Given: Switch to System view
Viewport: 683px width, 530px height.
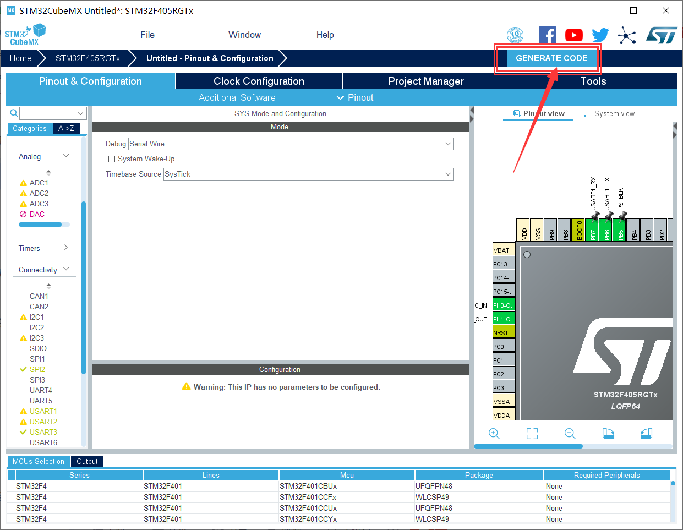Looking at the screenshot, I should point(609,113).
